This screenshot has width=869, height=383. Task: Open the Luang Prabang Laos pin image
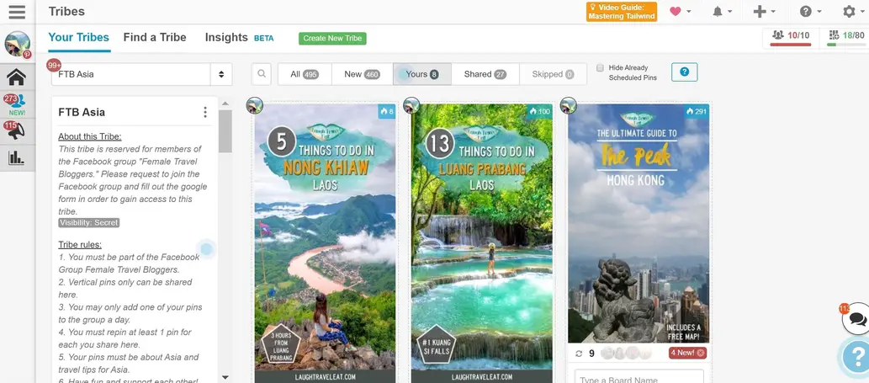click(481, 242)
